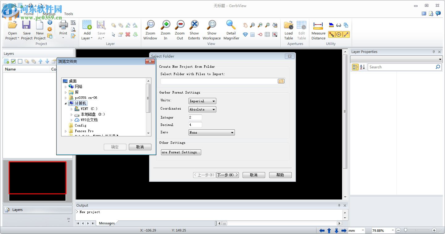Show Extents of the drawing
The height and width of the screenshot is (234, 445).
click(194, 30)
